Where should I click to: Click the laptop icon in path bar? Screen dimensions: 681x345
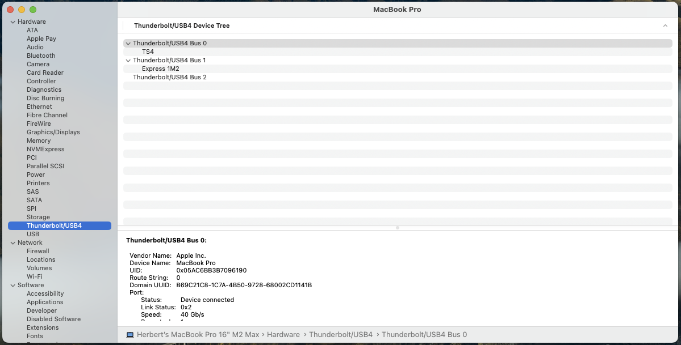pyautogui.click(x=130, y=335)
